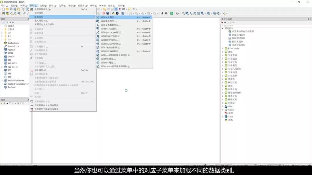Click the Sigma statistics toolbar icon

pos(120,9)
